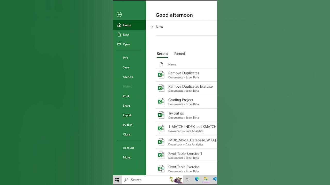This screenshot has width=330, height=185.
Task: Click the Home house icon in sidebar
Action: click(119, 25)
